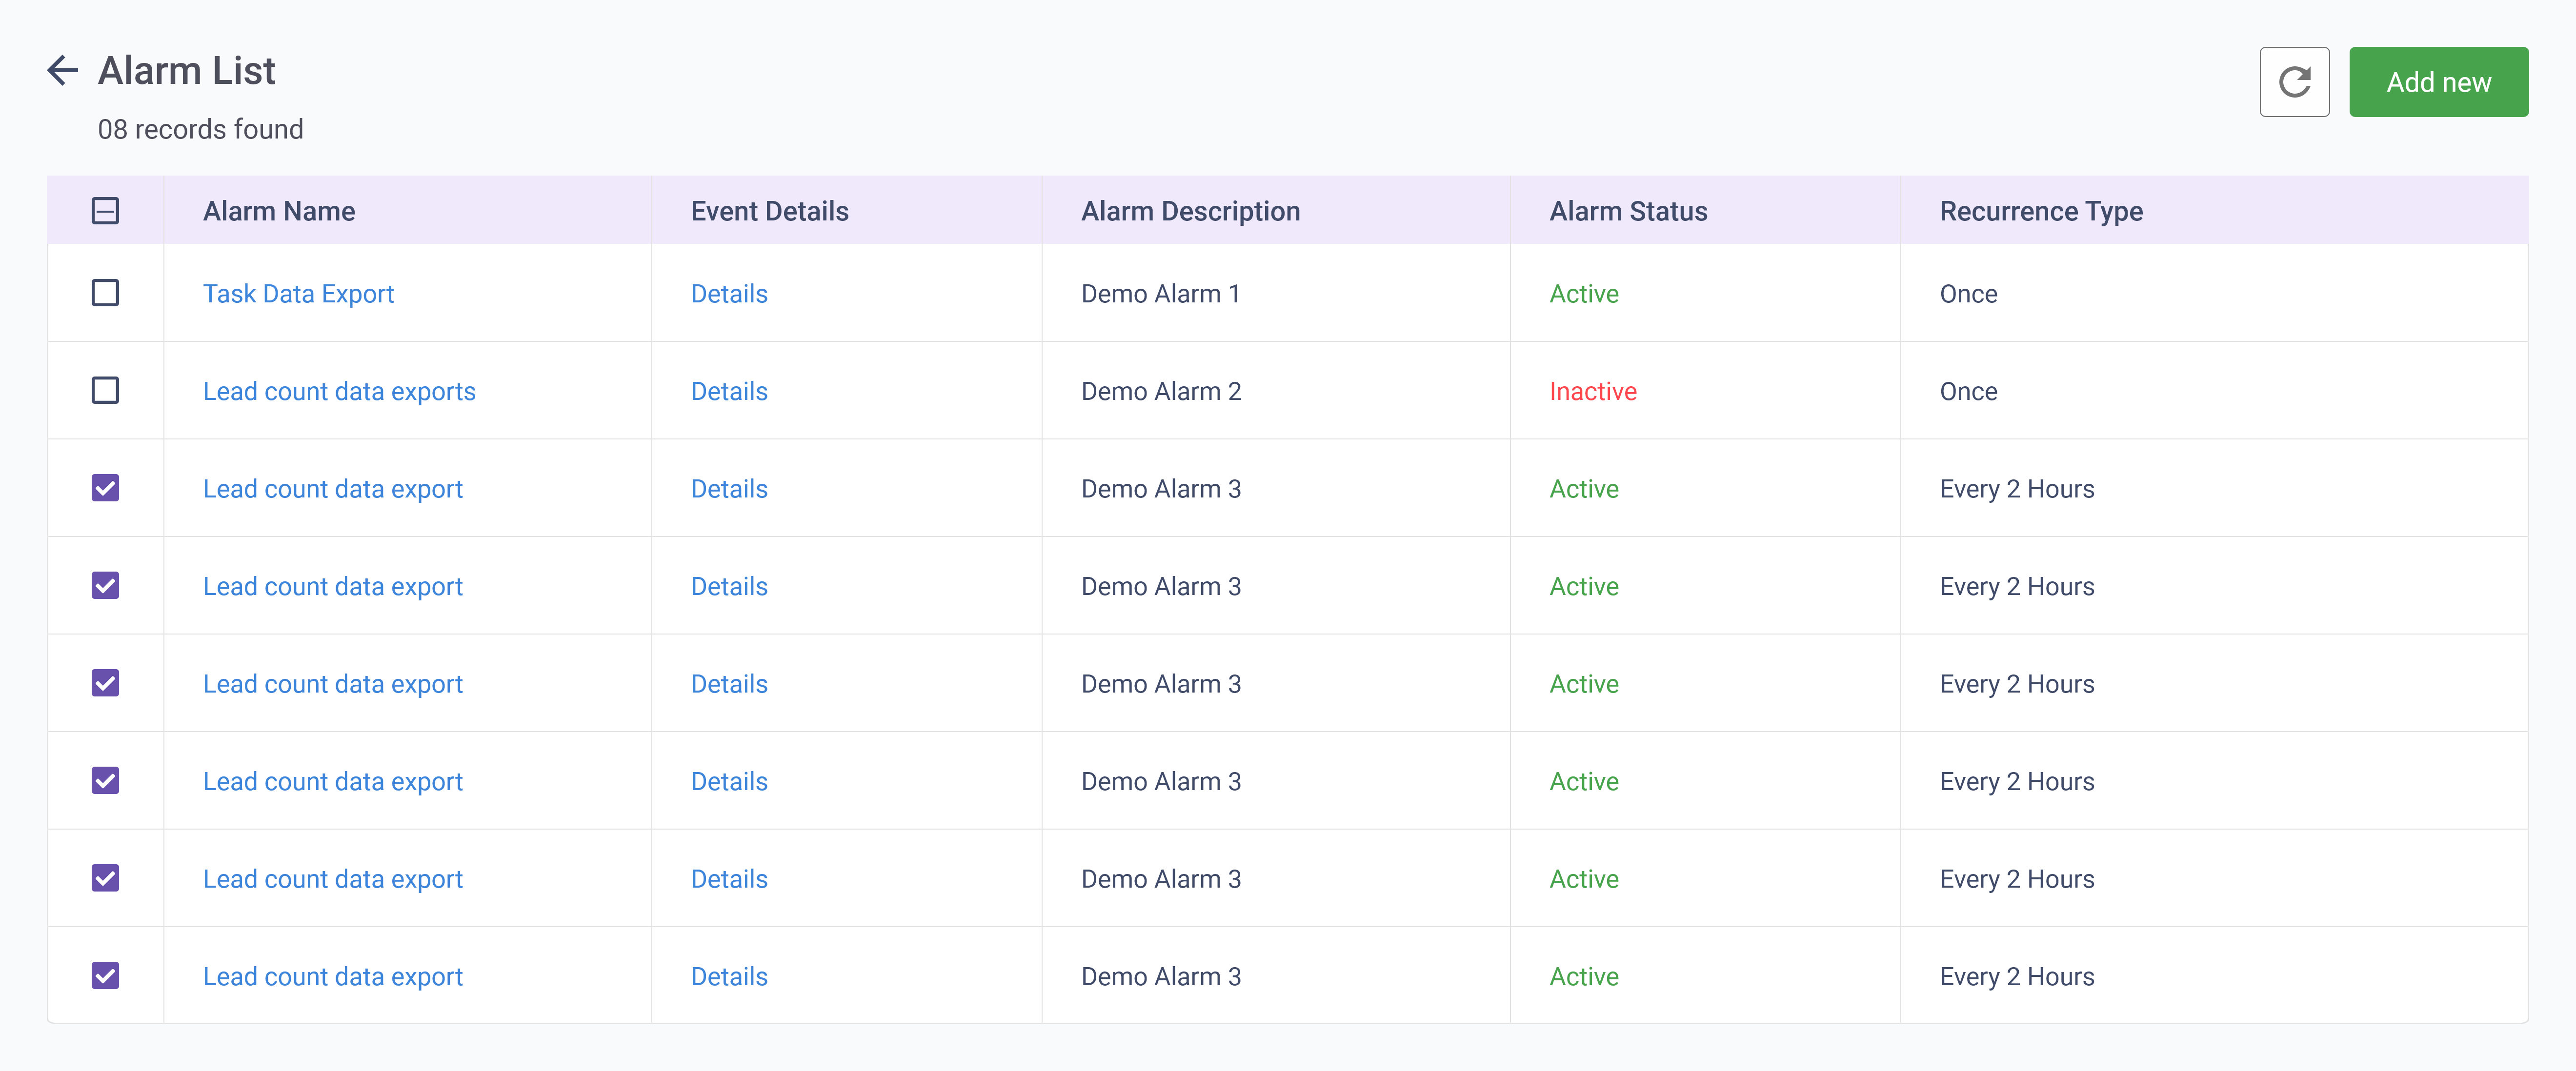2576x1071 pixels.
Task: Click the Alarm Status column header
Action: coord(1628,211)
